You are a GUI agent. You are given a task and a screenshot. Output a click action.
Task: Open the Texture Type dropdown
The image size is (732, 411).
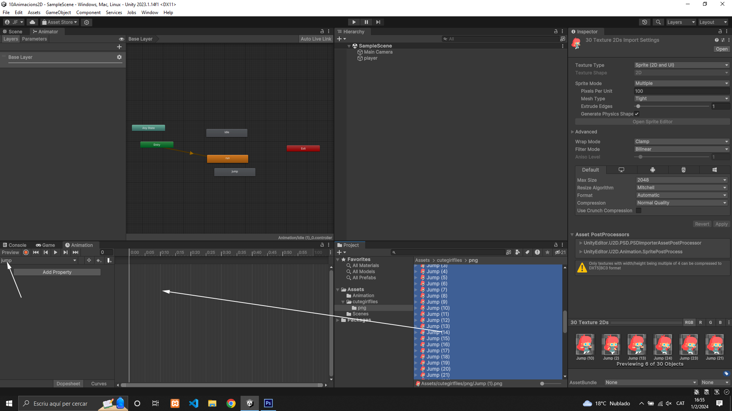point(681,65)
